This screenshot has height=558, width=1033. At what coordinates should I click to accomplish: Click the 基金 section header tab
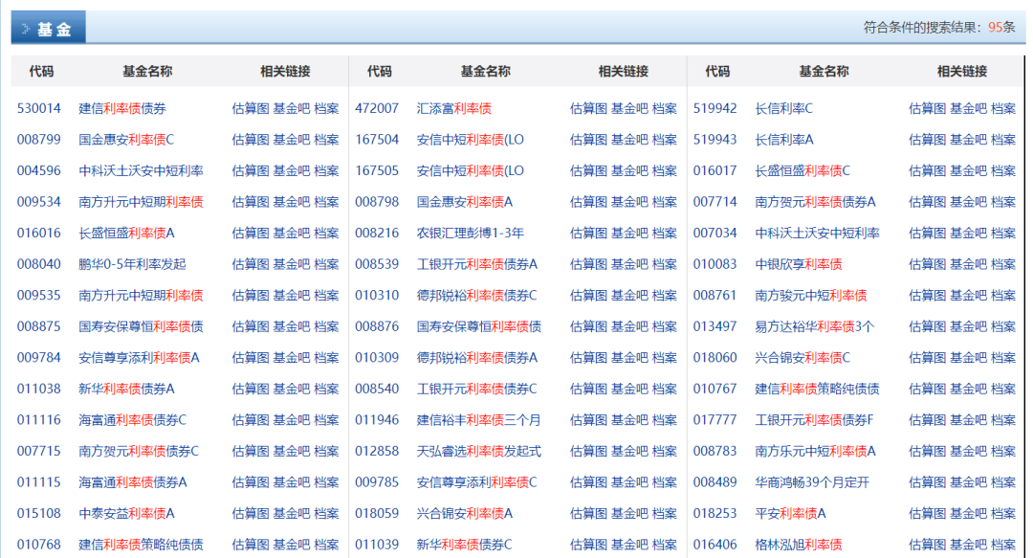(x=48, y=29)
